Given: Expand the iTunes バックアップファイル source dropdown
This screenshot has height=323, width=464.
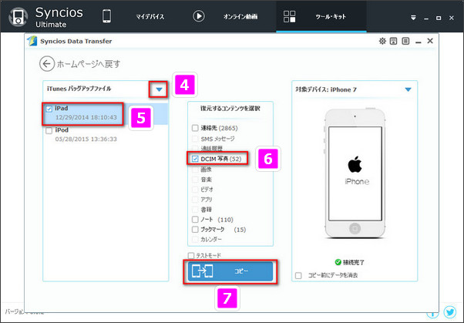Looking at the screenshot, I should pos(160,89).
